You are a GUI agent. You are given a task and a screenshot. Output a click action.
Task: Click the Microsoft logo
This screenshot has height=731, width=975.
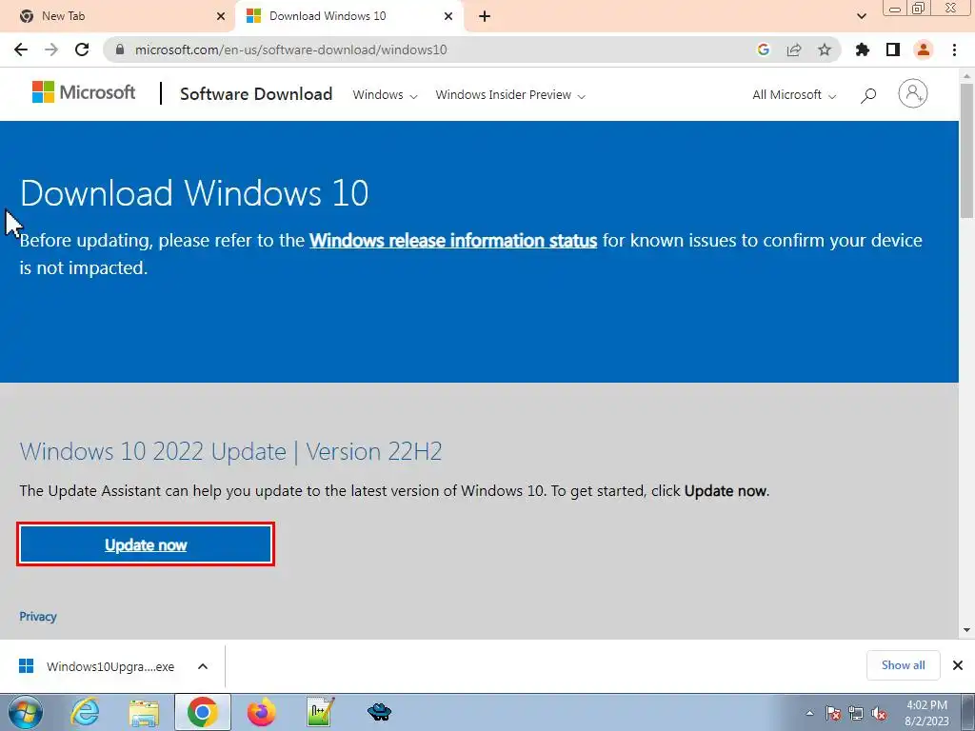tap(84, 92)
